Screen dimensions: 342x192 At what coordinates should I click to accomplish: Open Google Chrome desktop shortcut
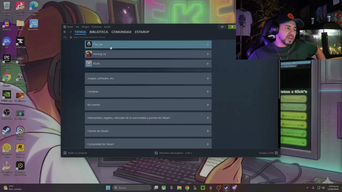coord(7,80)
